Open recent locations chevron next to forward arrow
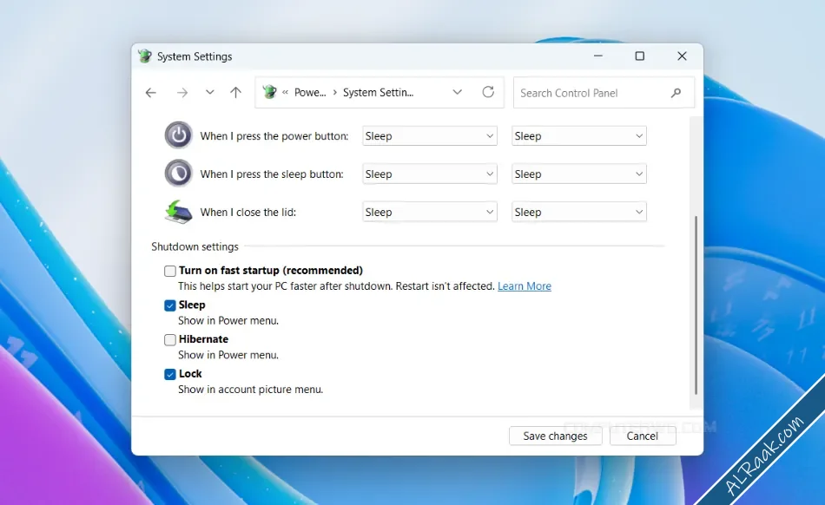 point(209,93)
